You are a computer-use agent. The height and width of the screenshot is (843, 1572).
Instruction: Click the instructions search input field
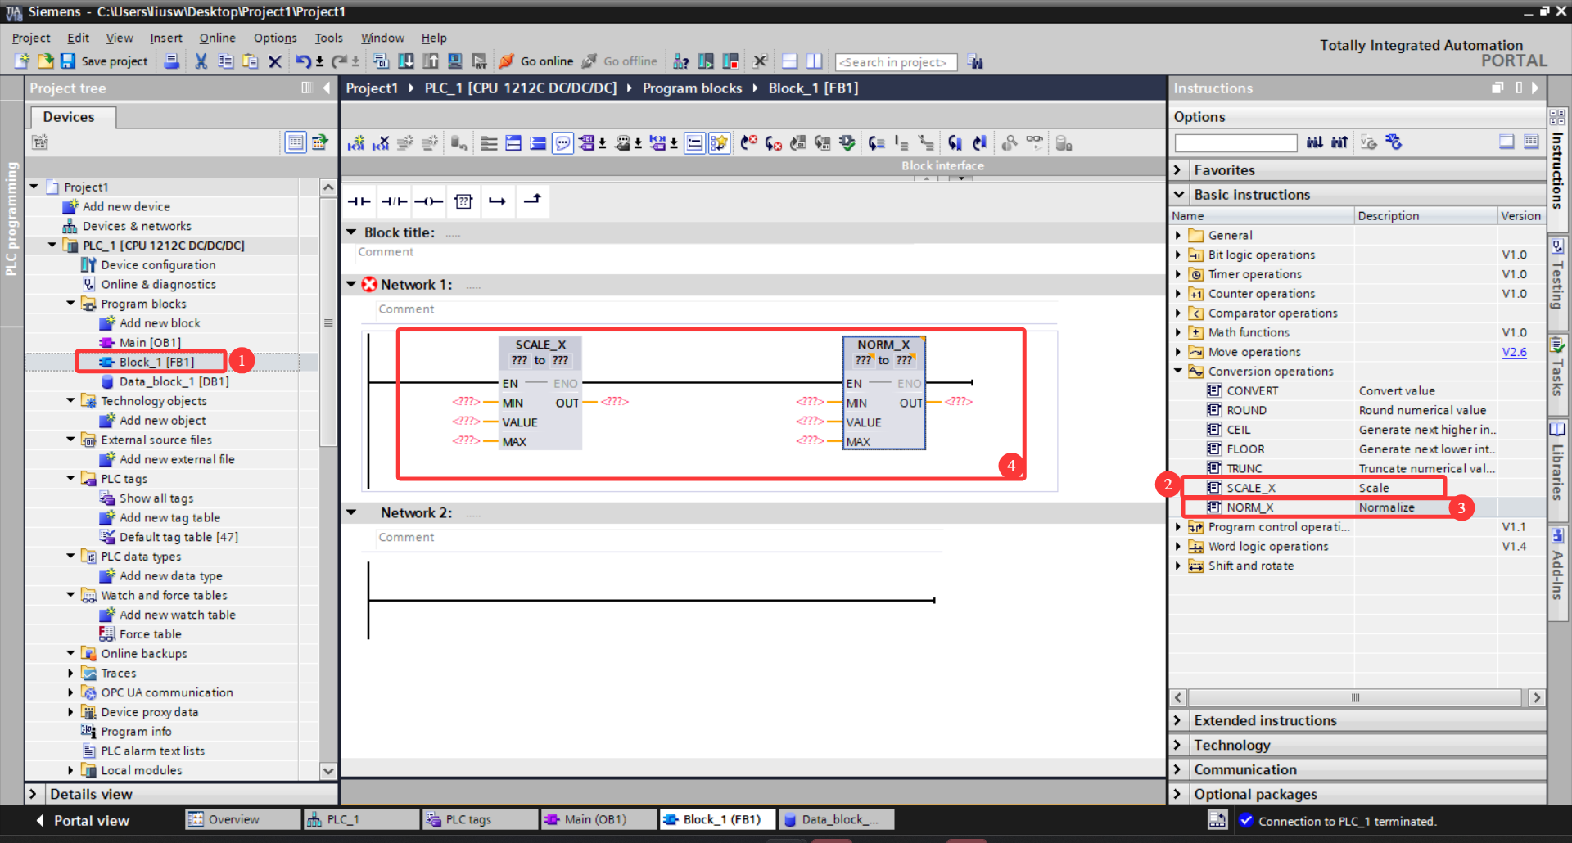pyautogui.click(x=1235, y=143)
